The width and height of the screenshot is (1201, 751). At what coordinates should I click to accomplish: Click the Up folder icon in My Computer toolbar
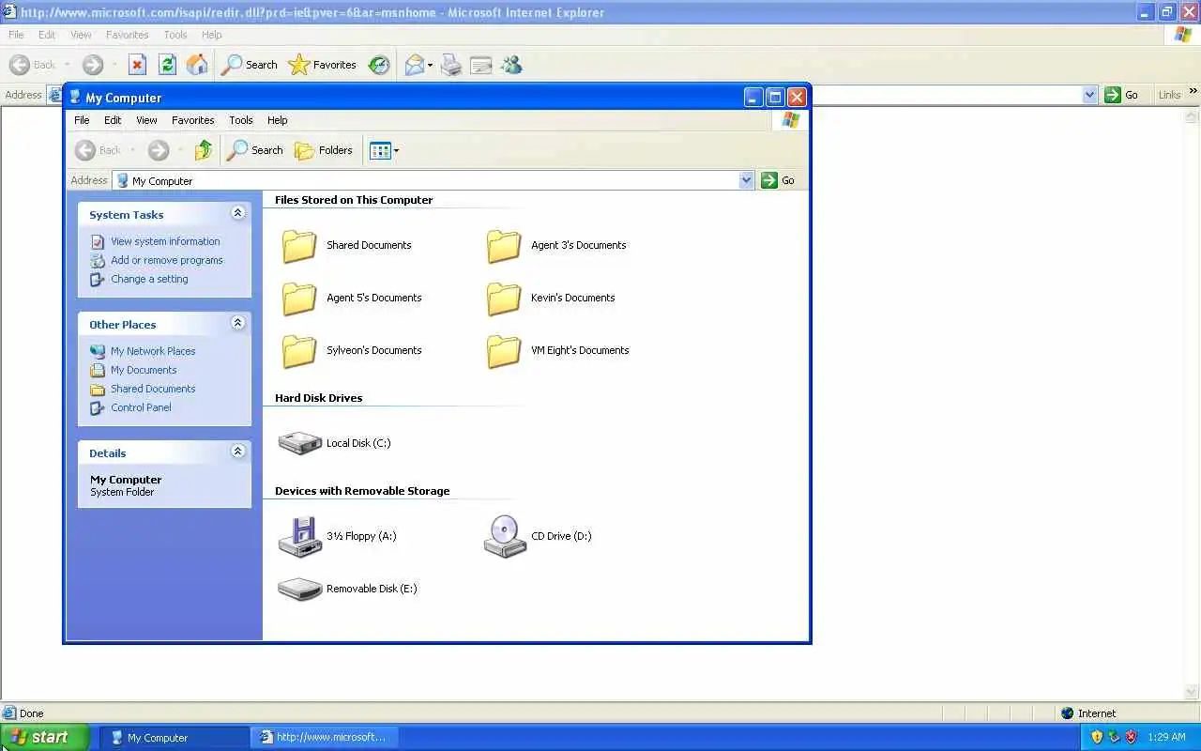(x=204, y=150)
